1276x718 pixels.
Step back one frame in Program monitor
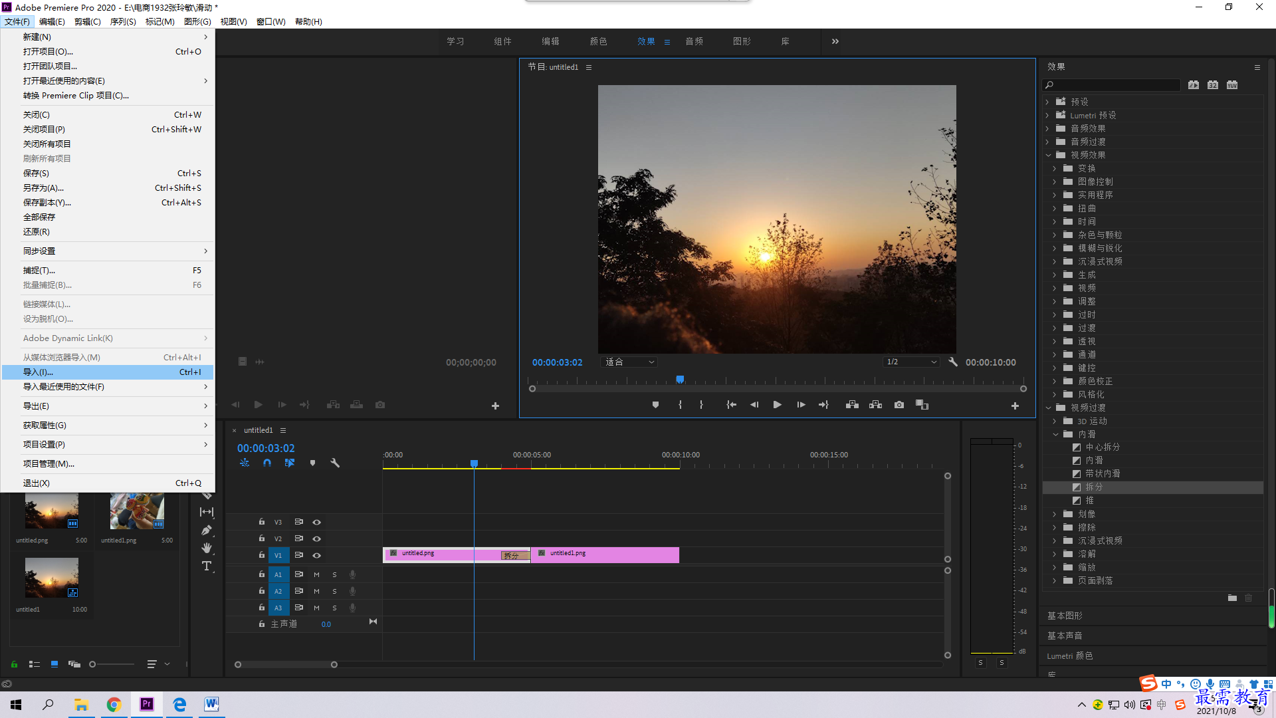[754, 405]
